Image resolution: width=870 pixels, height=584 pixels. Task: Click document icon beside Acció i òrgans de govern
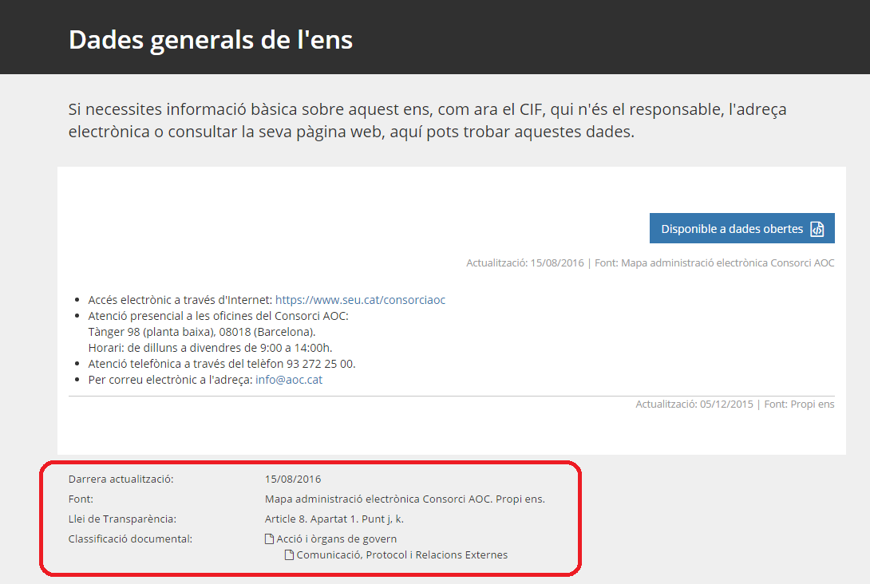pos(270,539)
